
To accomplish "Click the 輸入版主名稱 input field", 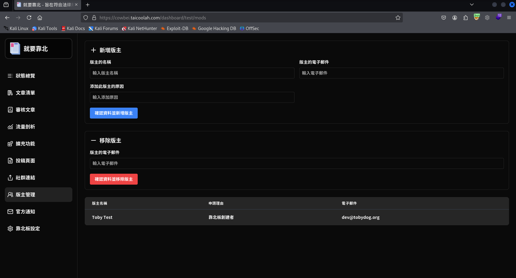I will [x=192, y=73].
